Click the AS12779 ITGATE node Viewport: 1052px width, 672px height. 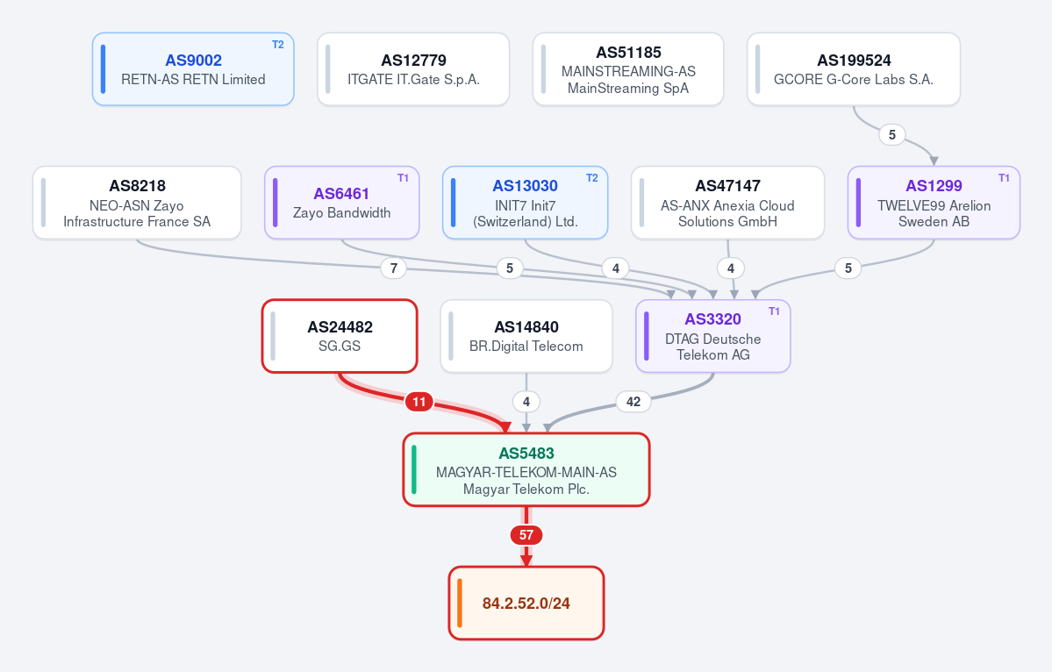pyautogui.click(x=413, y=69)
